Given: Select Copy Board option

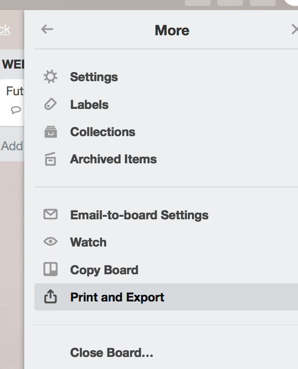Looking at the screenshot, I should tap(166, 270).
